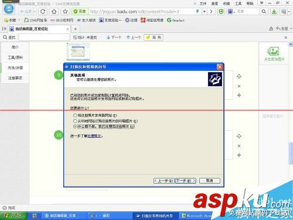Open the 帮助 menu
293x220 pixels.
tap(250, 4)
